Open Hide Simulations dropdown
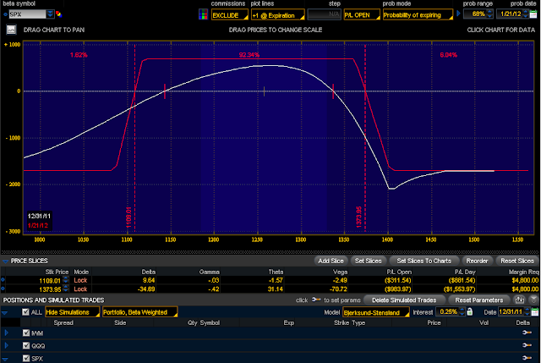The image size is (541, 363). pos(72,312)
